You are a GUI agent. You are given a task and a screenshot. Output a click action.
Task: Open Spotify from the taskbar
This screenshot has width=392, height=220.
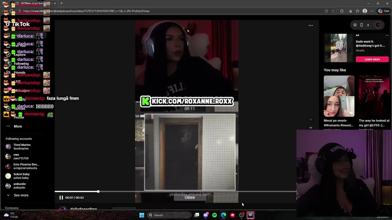click(214, 215)
